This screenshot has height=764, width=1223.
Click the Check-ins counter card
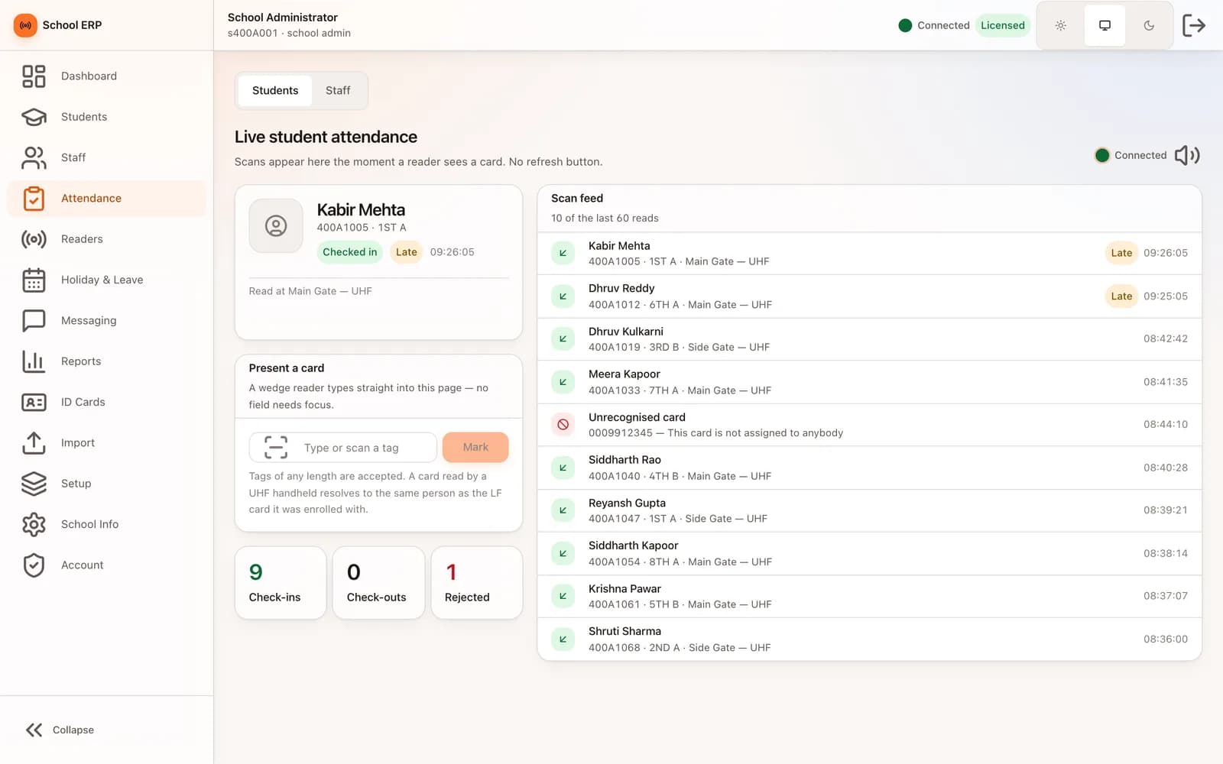281,582
